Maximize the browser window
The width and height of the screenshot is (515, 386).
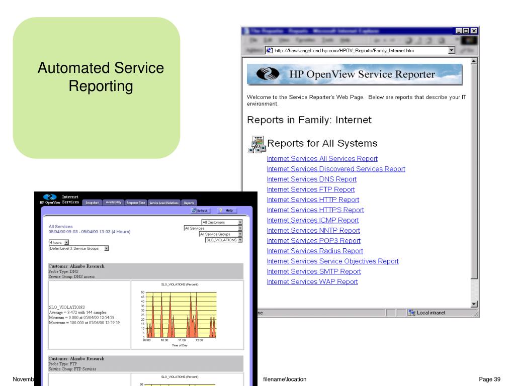[466, 31]
